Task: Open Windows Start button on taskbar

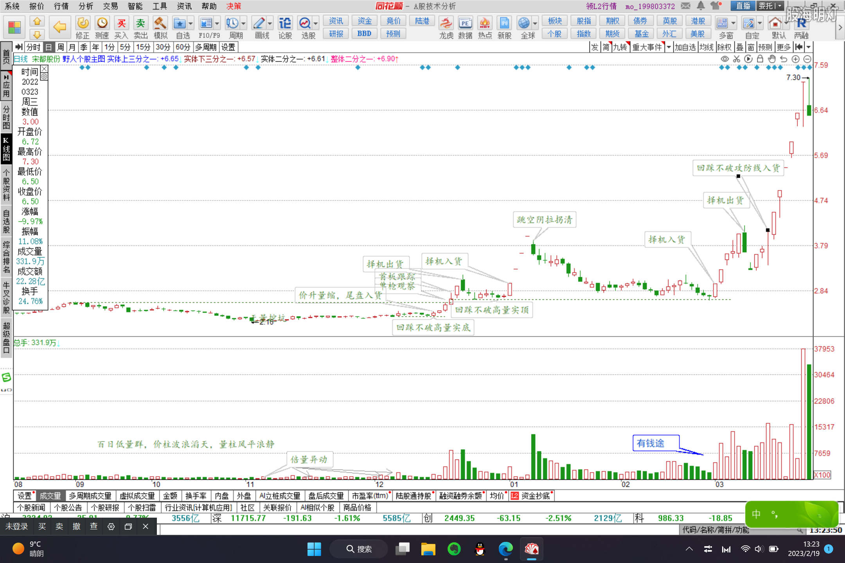Action: point(314,549)
